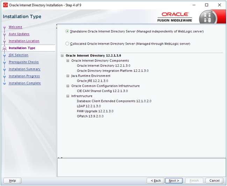Click the Fusion Middleware round server logo icon
This screenshot has width=227, height=186.
click(x=208, y=17)
